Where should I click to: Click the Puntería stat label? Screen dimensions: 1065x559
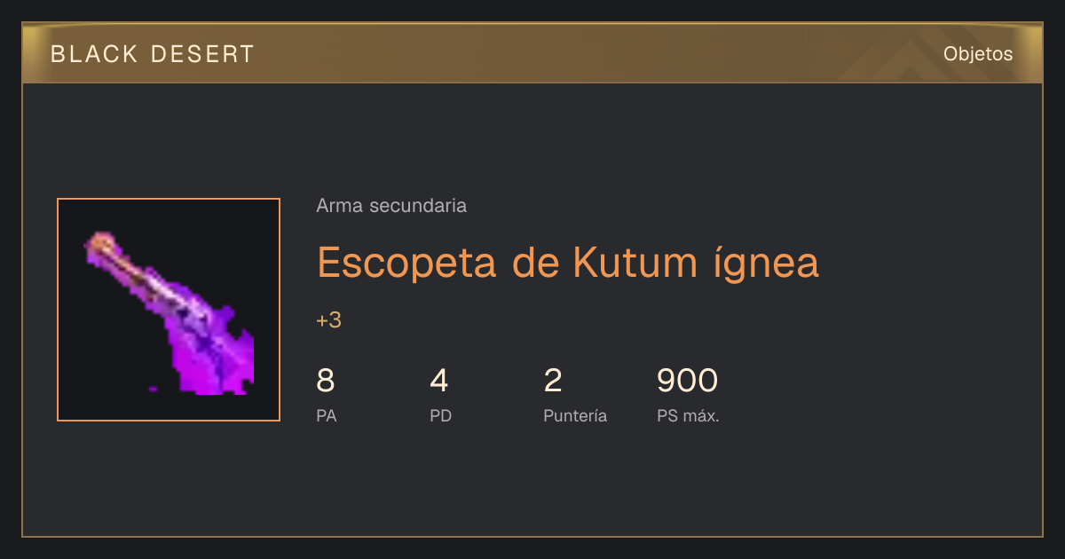575,416
